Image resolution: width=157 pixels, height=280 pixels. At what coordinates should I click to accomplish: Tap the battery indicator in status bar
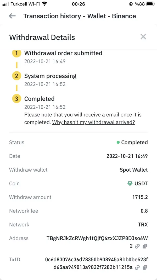[150, 4]
